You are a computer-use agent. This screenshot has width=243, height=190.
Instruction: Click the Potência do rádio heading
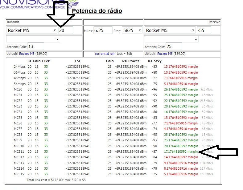tap(97, 11)
